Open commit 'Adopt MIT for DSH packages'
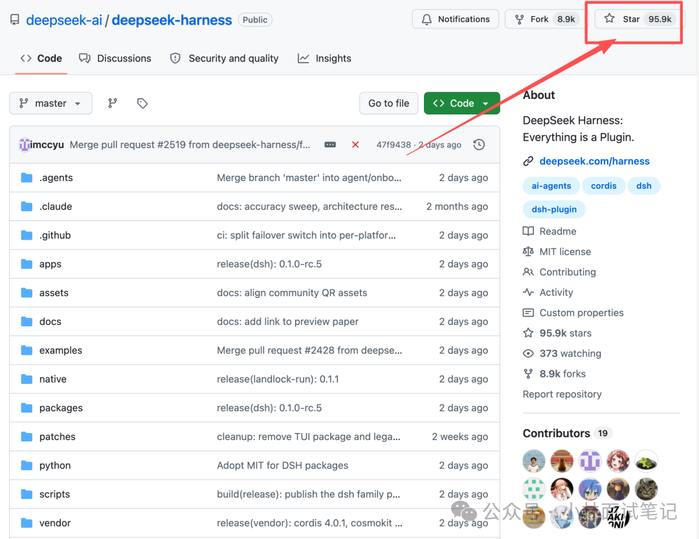Screen dimensions: 699x539 tap(283, 465)
